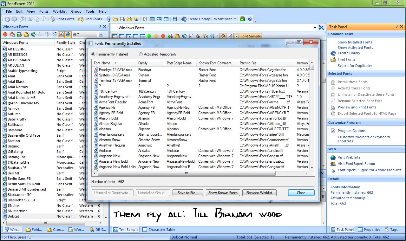Click the red circle icon in font view toolbar

coord(163,36)
